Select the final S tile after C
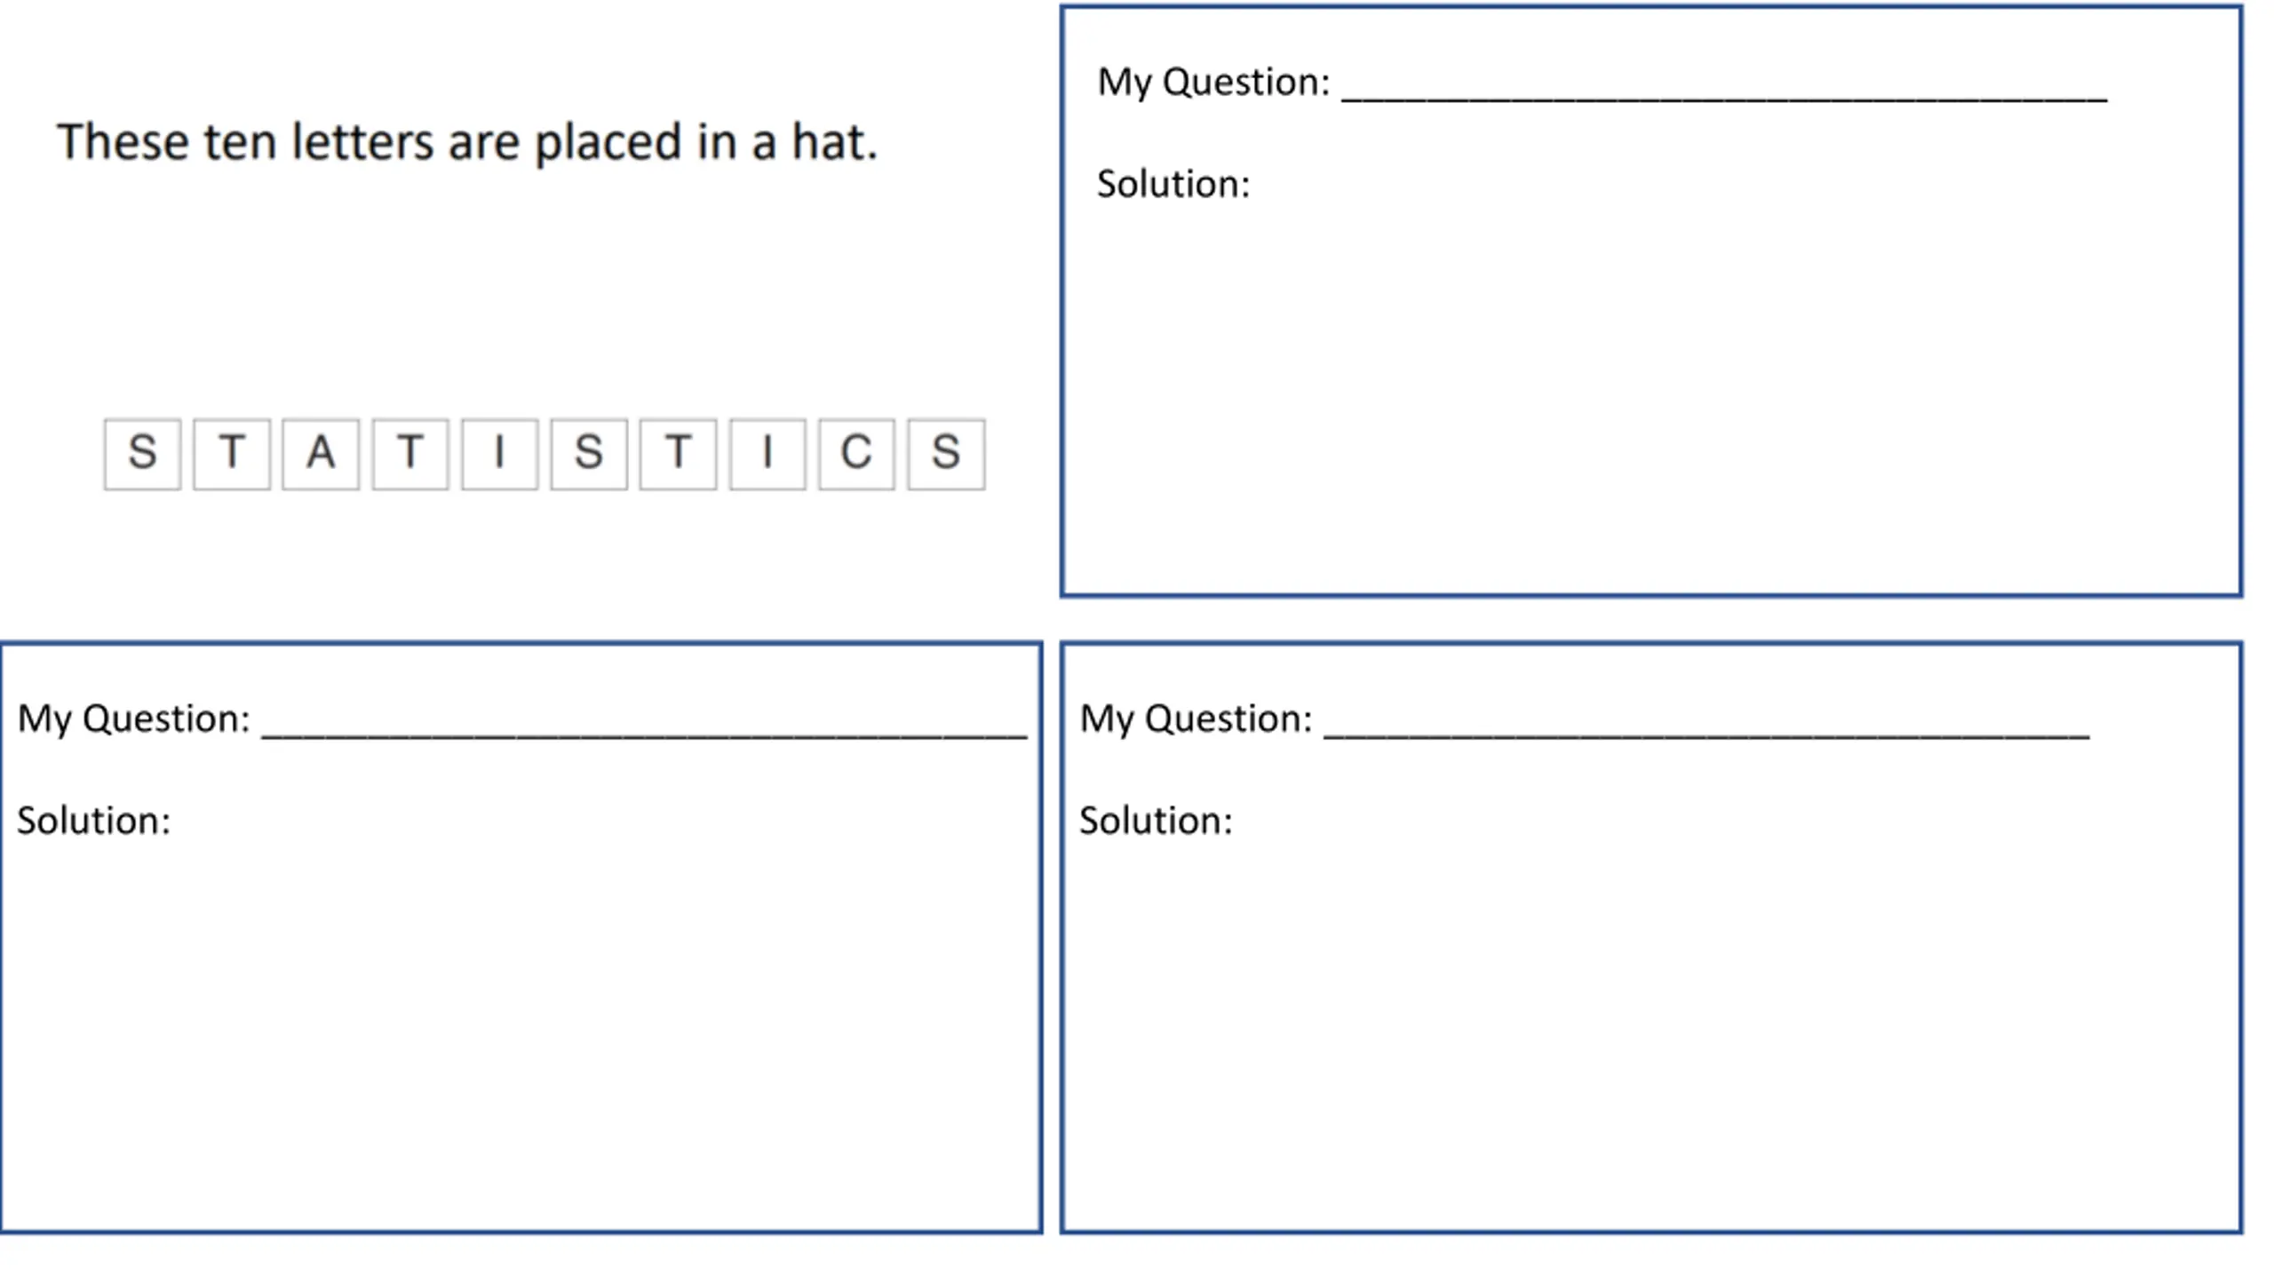The image size is (2274, 1279). tap(946, 454)
